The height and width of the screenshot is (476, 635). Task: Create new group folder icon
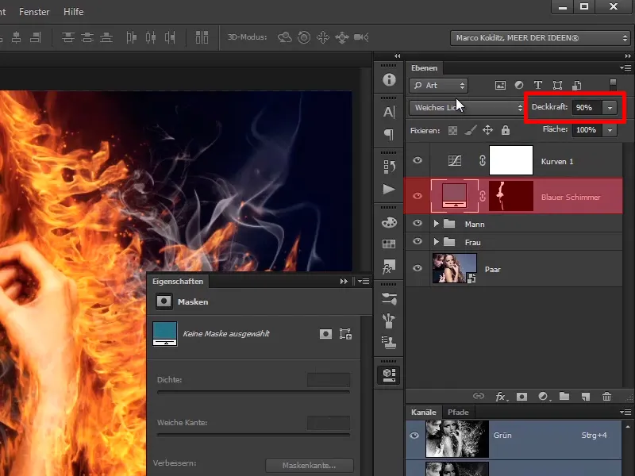(x=564, y=396)
